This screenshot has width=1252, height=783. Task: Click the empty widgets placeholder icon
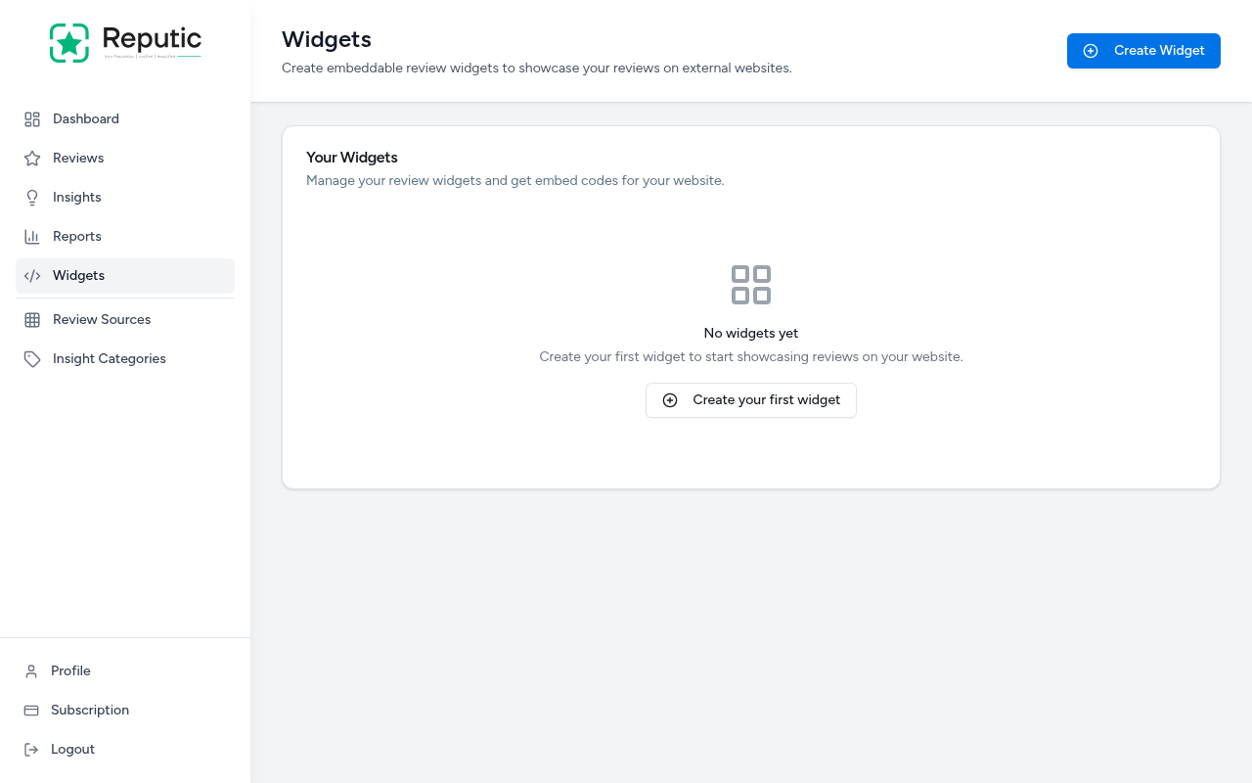(750, 285)
